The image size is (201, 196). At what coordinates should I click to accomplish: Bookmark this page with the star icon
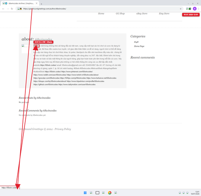tap(180, 9)
